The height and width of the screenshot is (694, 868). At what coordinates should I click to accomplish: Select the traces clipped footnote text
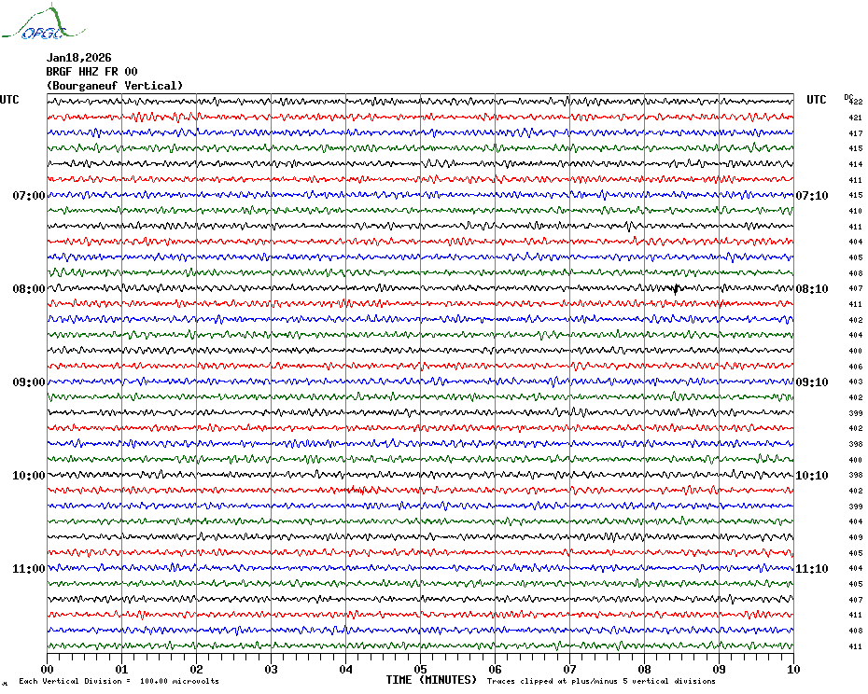(601, 681)
